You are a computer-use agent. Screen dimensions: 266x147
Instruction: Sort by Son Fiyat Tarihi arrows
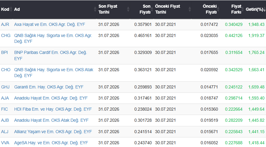(x=128, y=9)
